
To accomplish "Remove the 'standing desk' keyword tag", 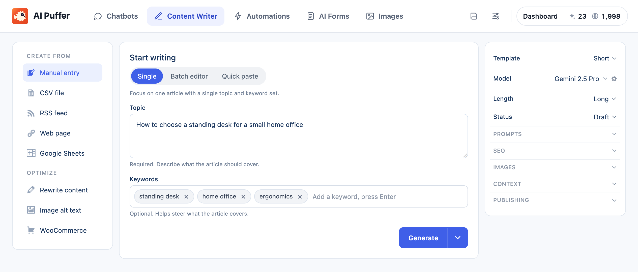I will [x=186, y=197].
